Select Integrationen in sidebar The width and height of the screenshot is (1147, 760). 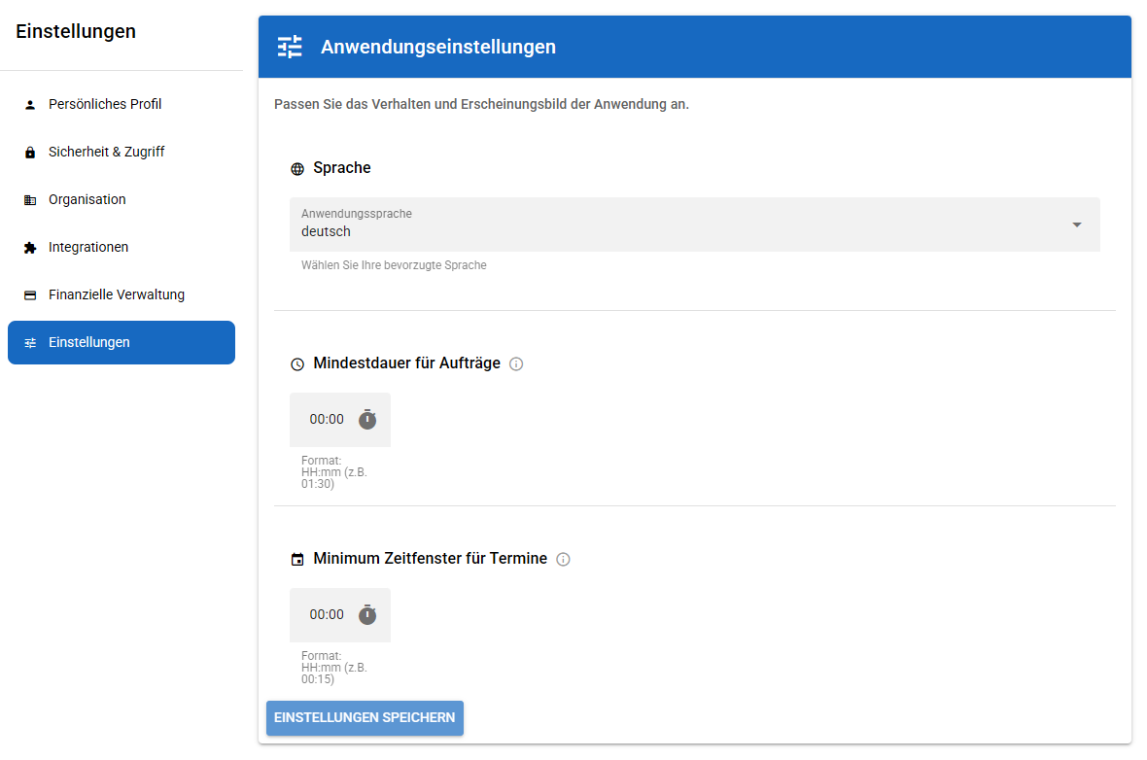122,247
